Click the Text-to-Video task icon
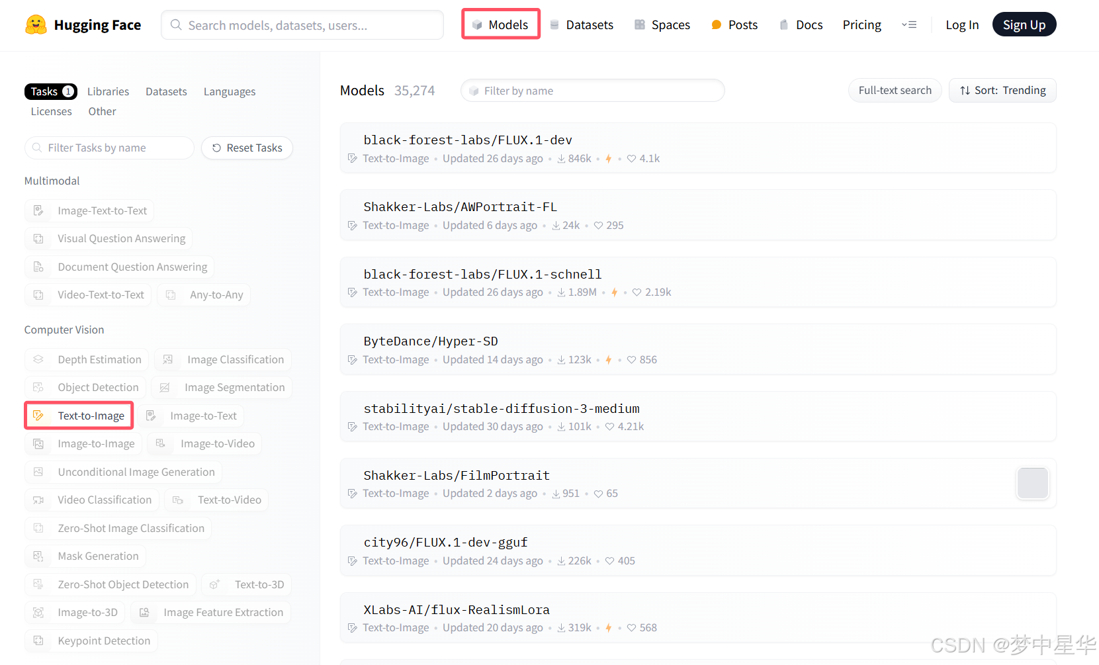Image resolution: width=1099 pixels, height=665 pixels. click(x=178, y=500)
